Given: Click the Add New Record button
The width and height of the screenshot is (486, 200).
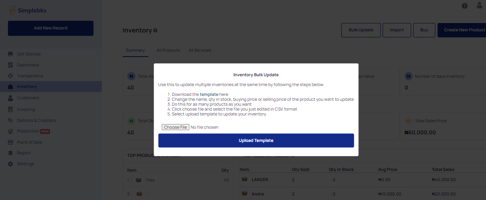Looking at the screenshot, I should pyautogui.click(x=51, y=28).
